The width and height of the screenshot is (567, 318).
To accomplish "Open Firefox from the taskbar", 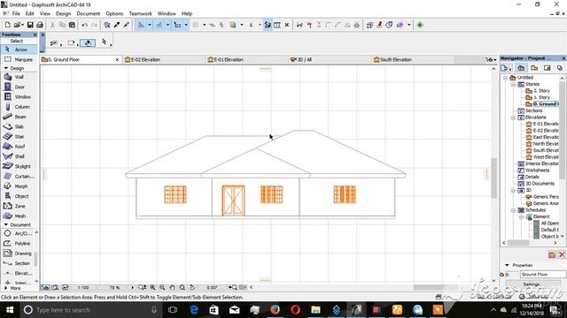I will 275,310.
